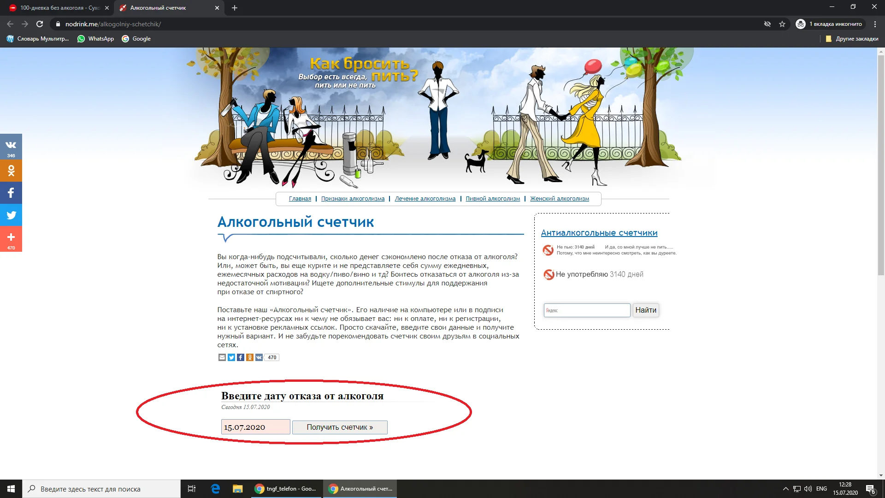Viewport: 885px width, 498px height.
Task: Share the counter page on VK
Action: (x=259, y=357)
